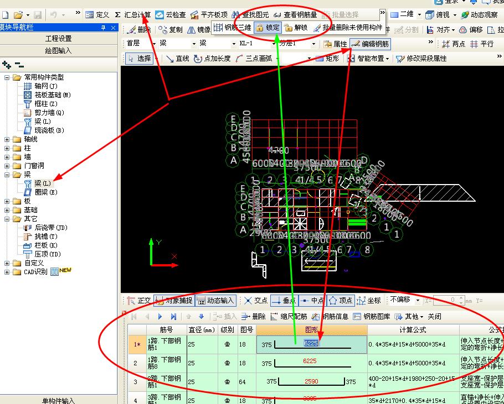The width and height of the screenshot is (504, 404).
Task: Click 缩尺配筋 in rebar toolbar
Action: 289,317
